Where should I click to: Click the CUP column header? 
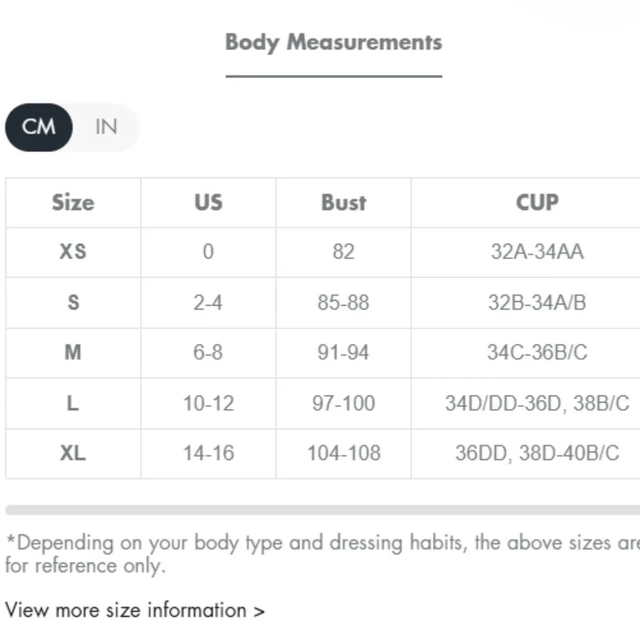tap(537, 203)
